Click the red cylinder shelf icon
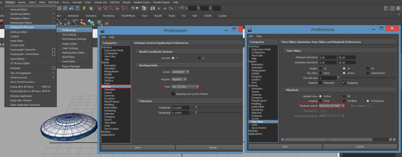The width and height of the screenshot is (402, 157). coord(83,22)
